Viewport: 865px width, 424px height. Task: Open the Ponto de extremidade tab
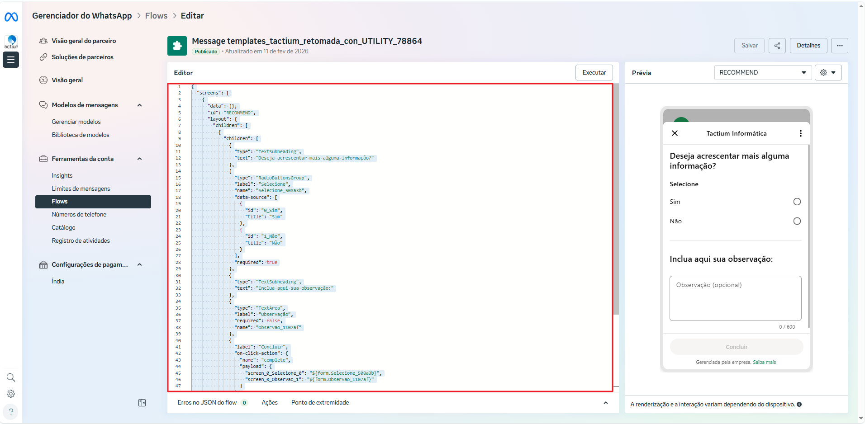pos(320,403)
